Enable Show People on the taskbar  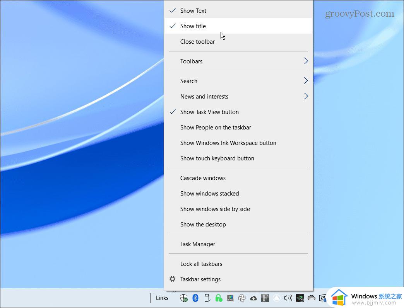coord(238,128)
